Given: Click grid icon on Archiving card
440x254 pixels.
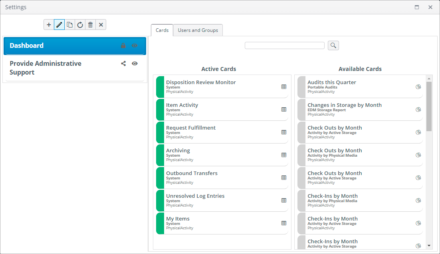Looking at the screenshot, I should tap(284, 155).
